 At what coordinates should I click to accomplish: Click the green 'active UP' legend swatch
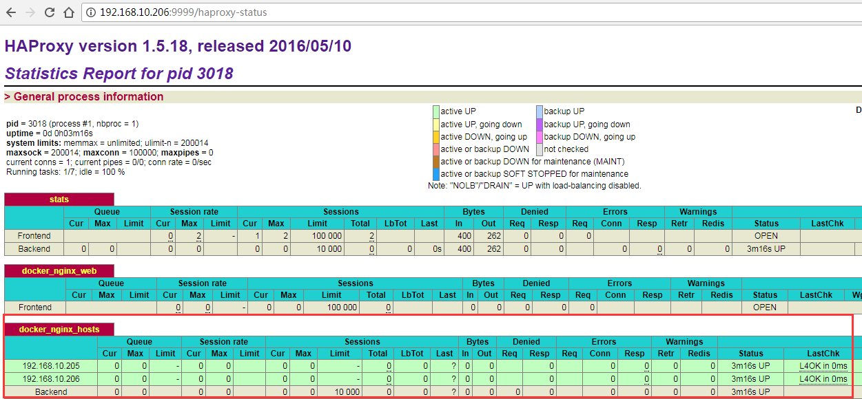click(435, 111)
